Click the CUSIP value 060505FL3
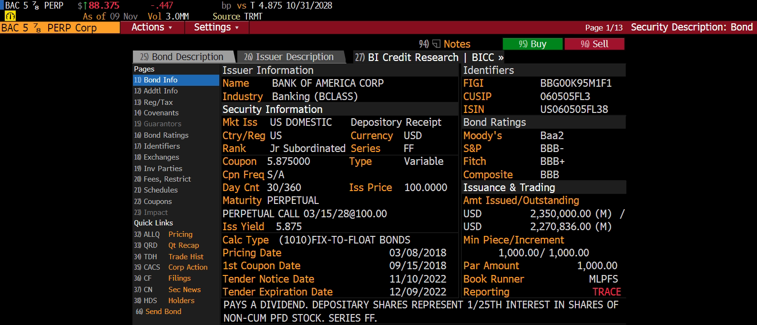Screen dimensions: 757x325 tap(565, 96)
